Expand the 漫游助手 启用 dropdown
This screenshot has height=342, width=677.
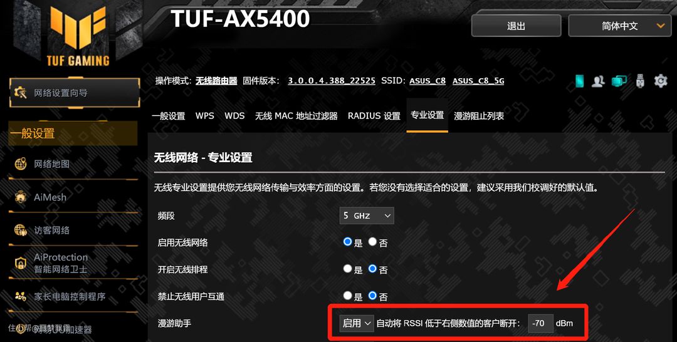pos(356,323)
